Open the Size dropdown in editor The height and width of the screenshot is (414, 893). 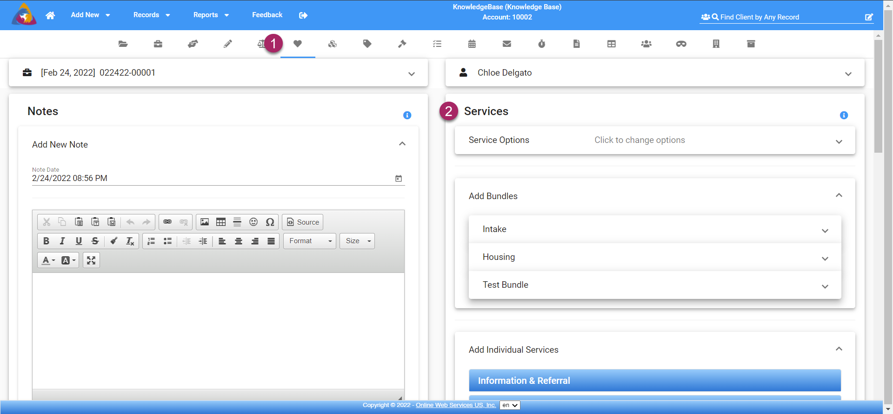tap(357, 241)
